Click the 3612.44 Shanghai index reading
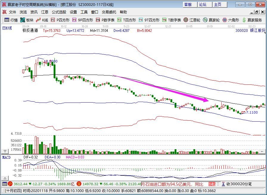267x195 pixels. tap(21, 184)
